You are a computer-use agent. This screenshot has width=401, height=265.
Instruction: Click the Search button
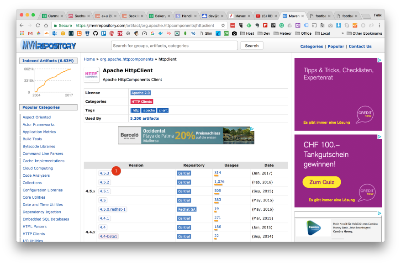pos(252,46)
